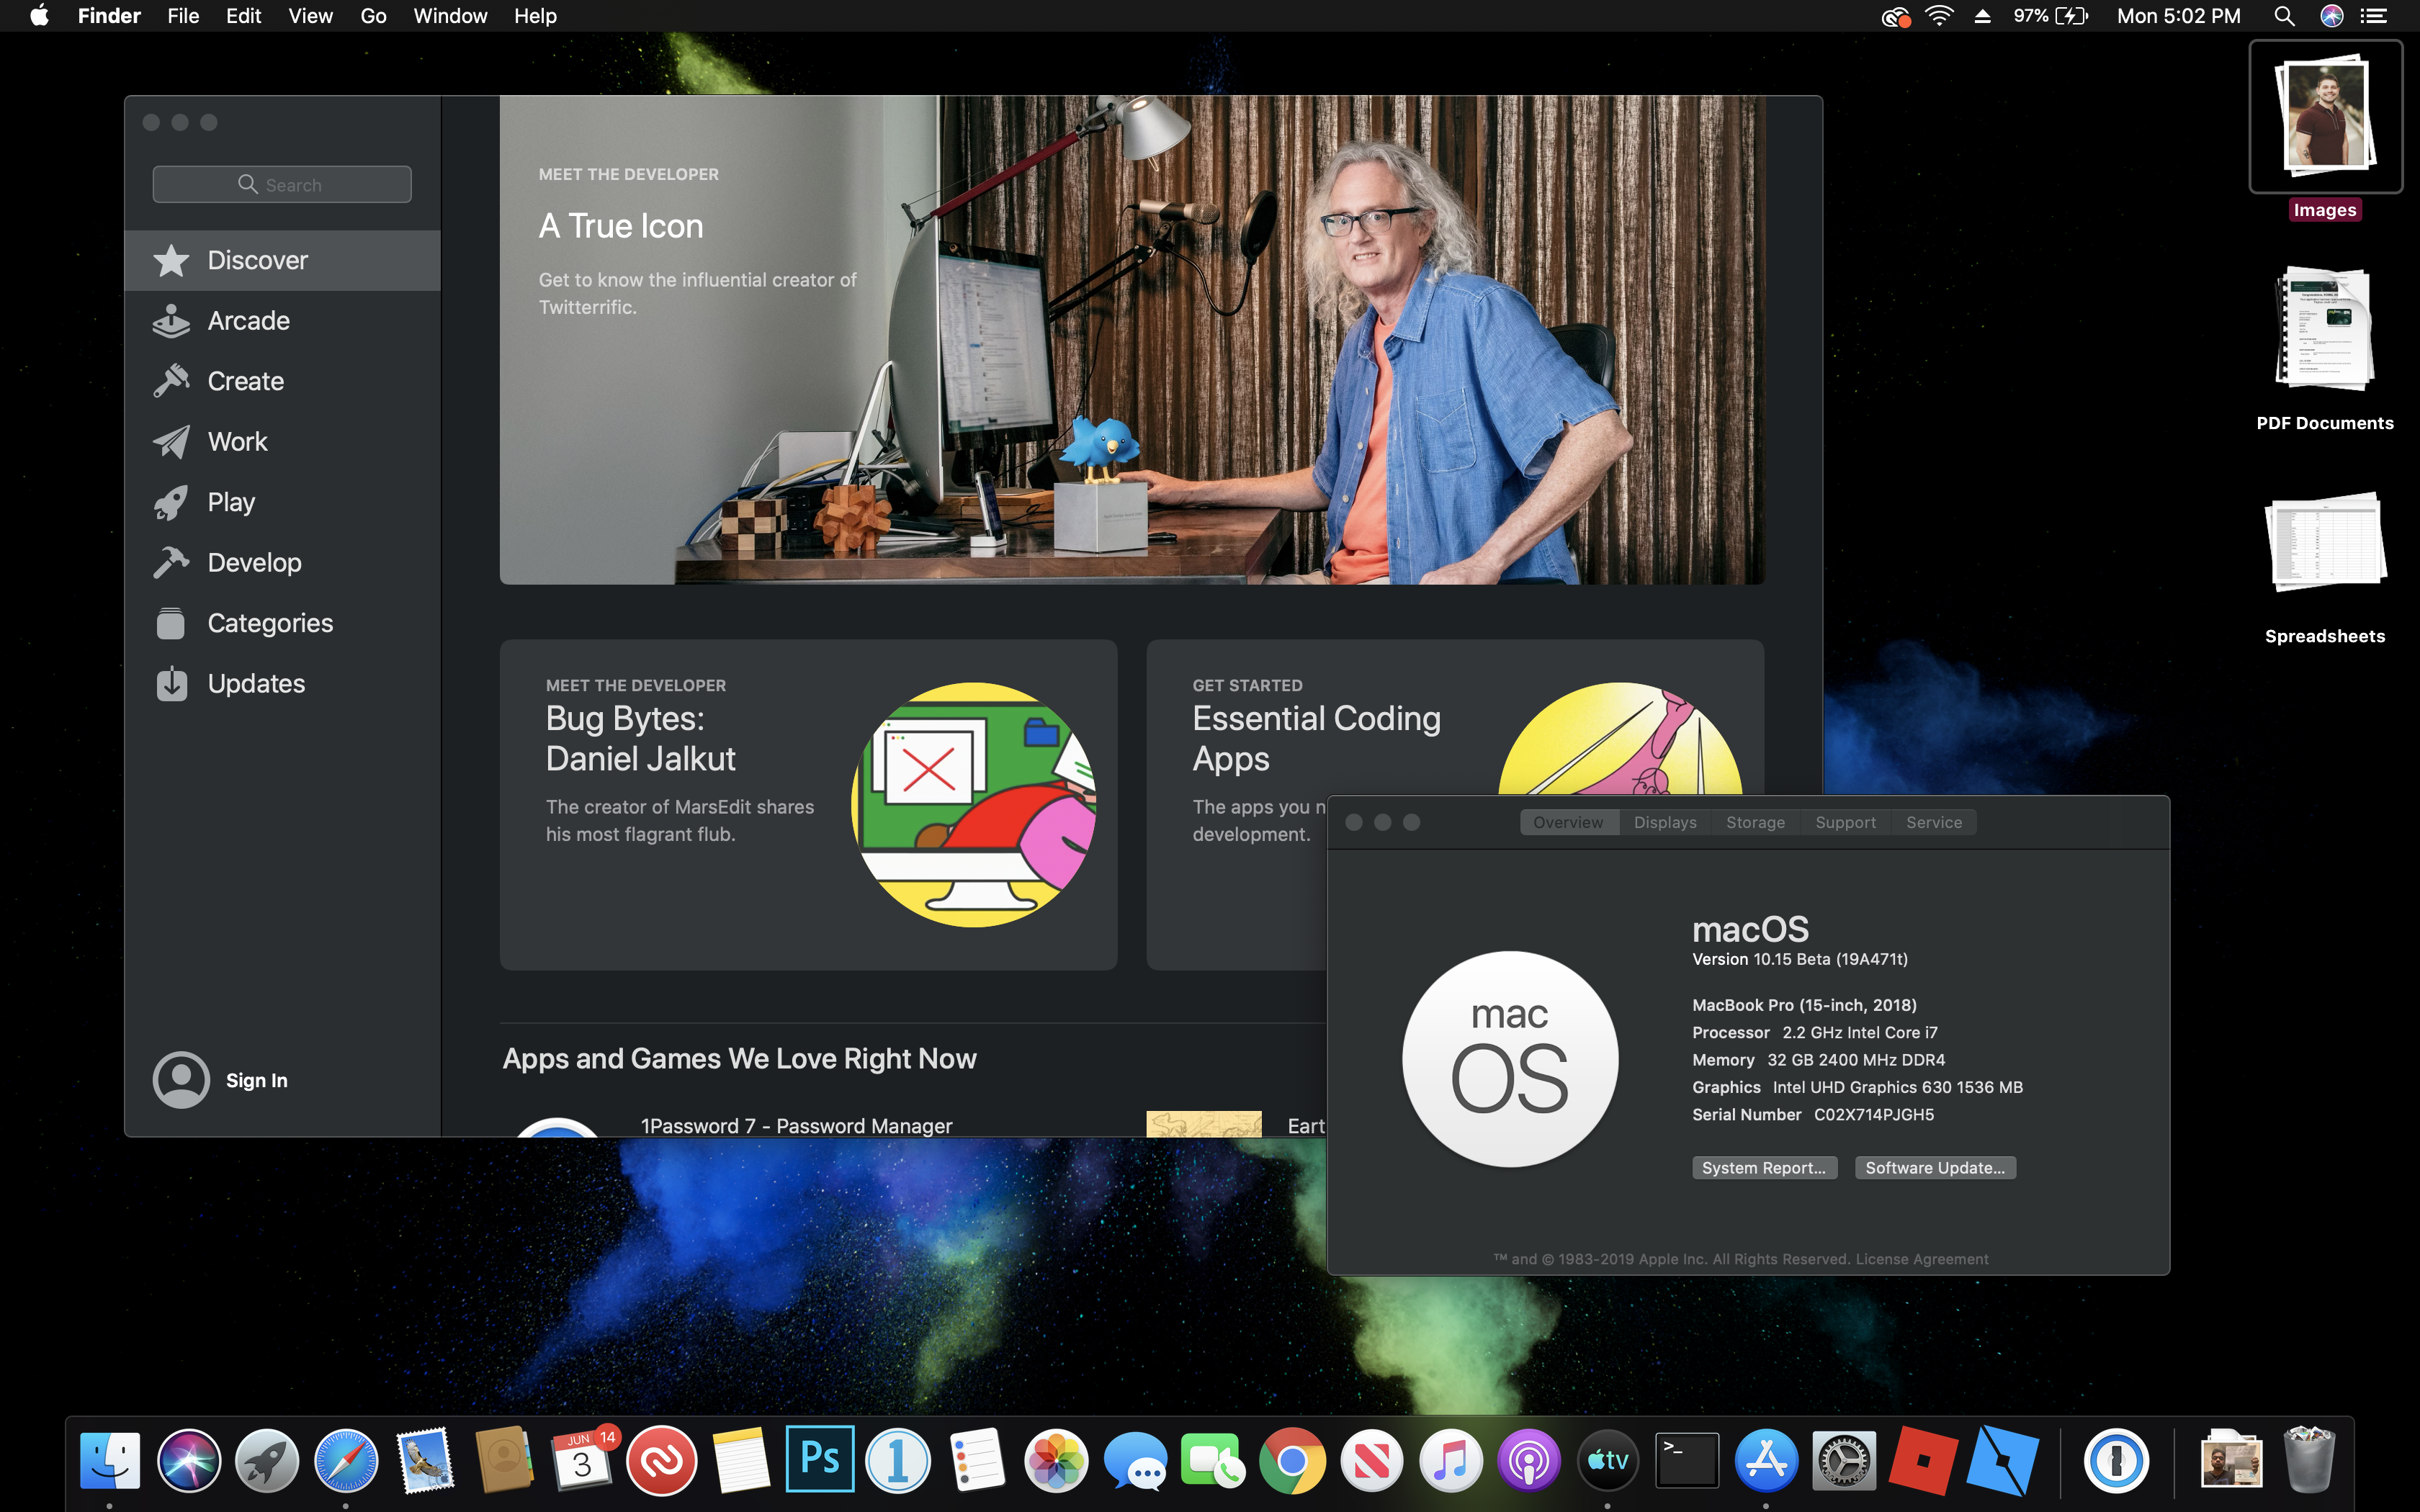This screenshot has height=1512, width=2420.
Task: Go to Work category in App Store
Action: tap(282, 442)
